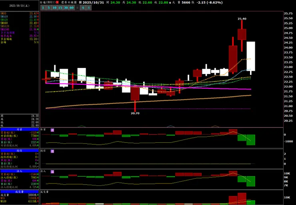This screenshot has height=205, width=296.
Task: Click the 9K axis label in 法人 chart
Action: 286,177
